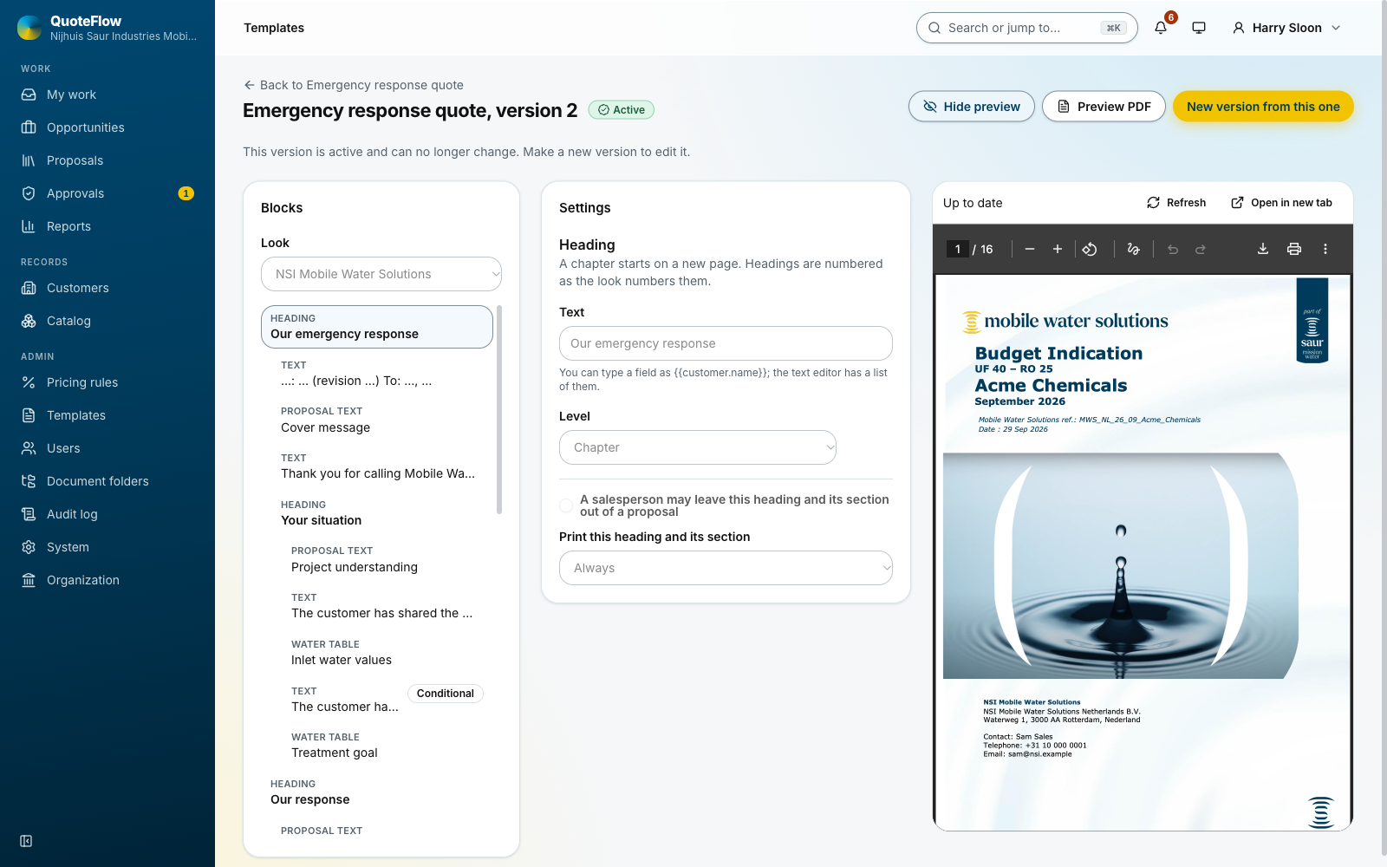
Task: Open Approvals in the sidebar
Action: pos(107,193)
